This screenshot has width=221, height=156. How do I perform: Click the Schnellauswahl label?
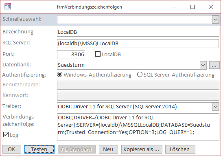tap(22, 19)
